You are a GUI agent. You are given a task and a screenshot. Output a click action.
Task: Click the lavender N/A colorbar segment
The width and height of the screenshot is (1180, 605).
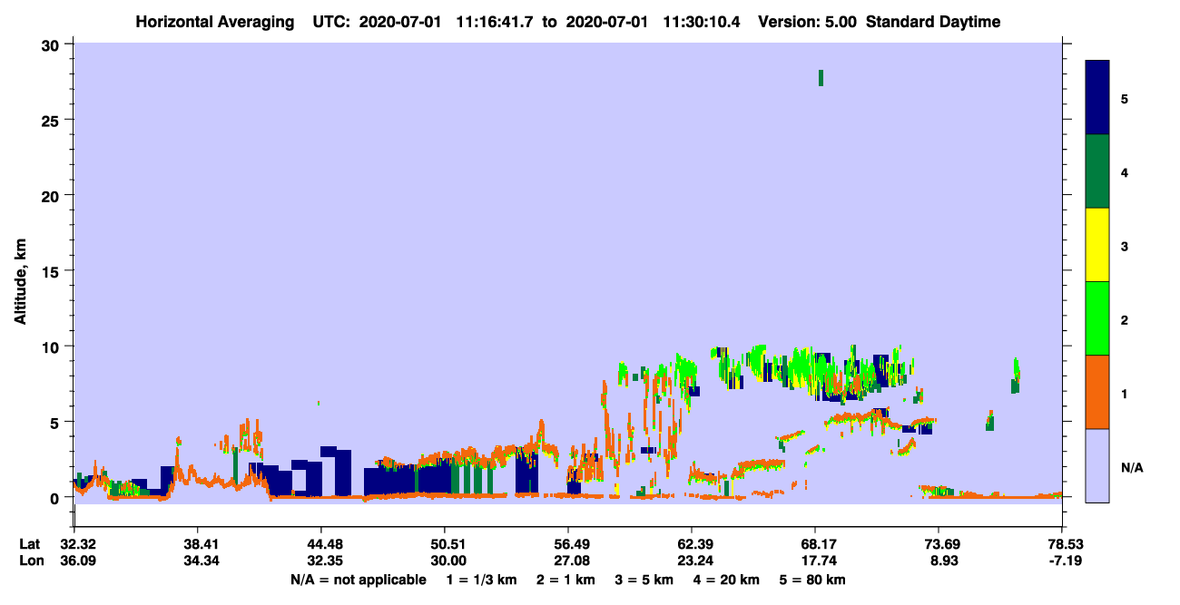pyautogui.click(x=1097, y=465)
